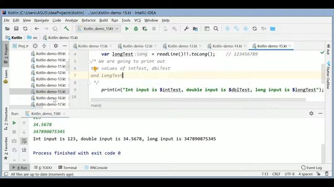Toggle 4: Run tool window button
This screenshot has width=334, height=187.
tap(20, 168)
